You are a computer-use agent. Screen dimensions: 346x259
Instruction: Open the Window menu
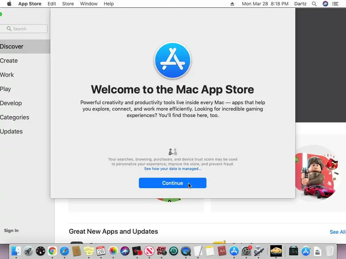[89, 4]
